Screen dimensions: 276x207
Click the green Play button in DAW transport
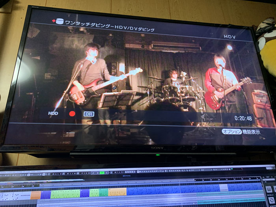pos(102,173)
